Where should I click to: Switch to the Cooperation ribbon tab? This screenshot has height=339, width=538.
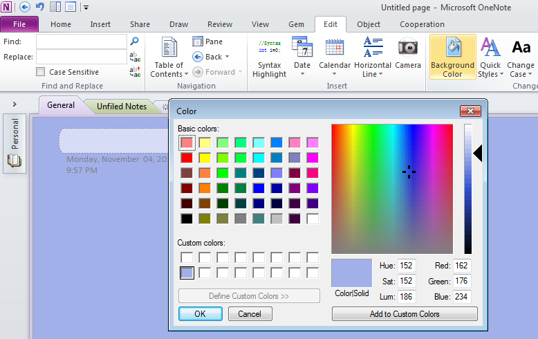click(422, 24)
